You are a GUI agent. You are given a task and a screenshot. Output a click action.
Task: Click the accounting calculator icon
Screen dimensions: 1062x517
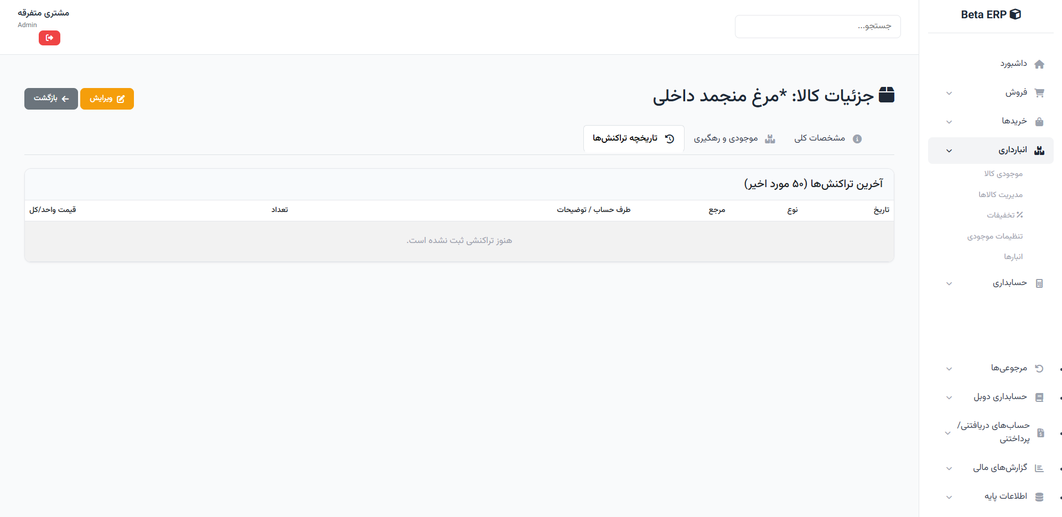(1039, 283)
